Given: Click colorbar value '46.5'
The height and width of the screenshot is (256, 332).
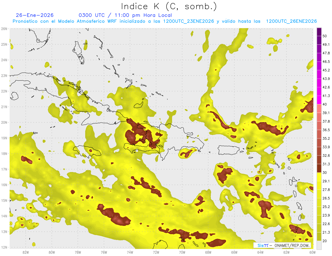Looking at the screenshot, I should point(326,62).
